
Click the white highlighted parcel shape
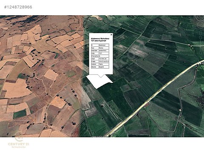(x=99, y=82)
